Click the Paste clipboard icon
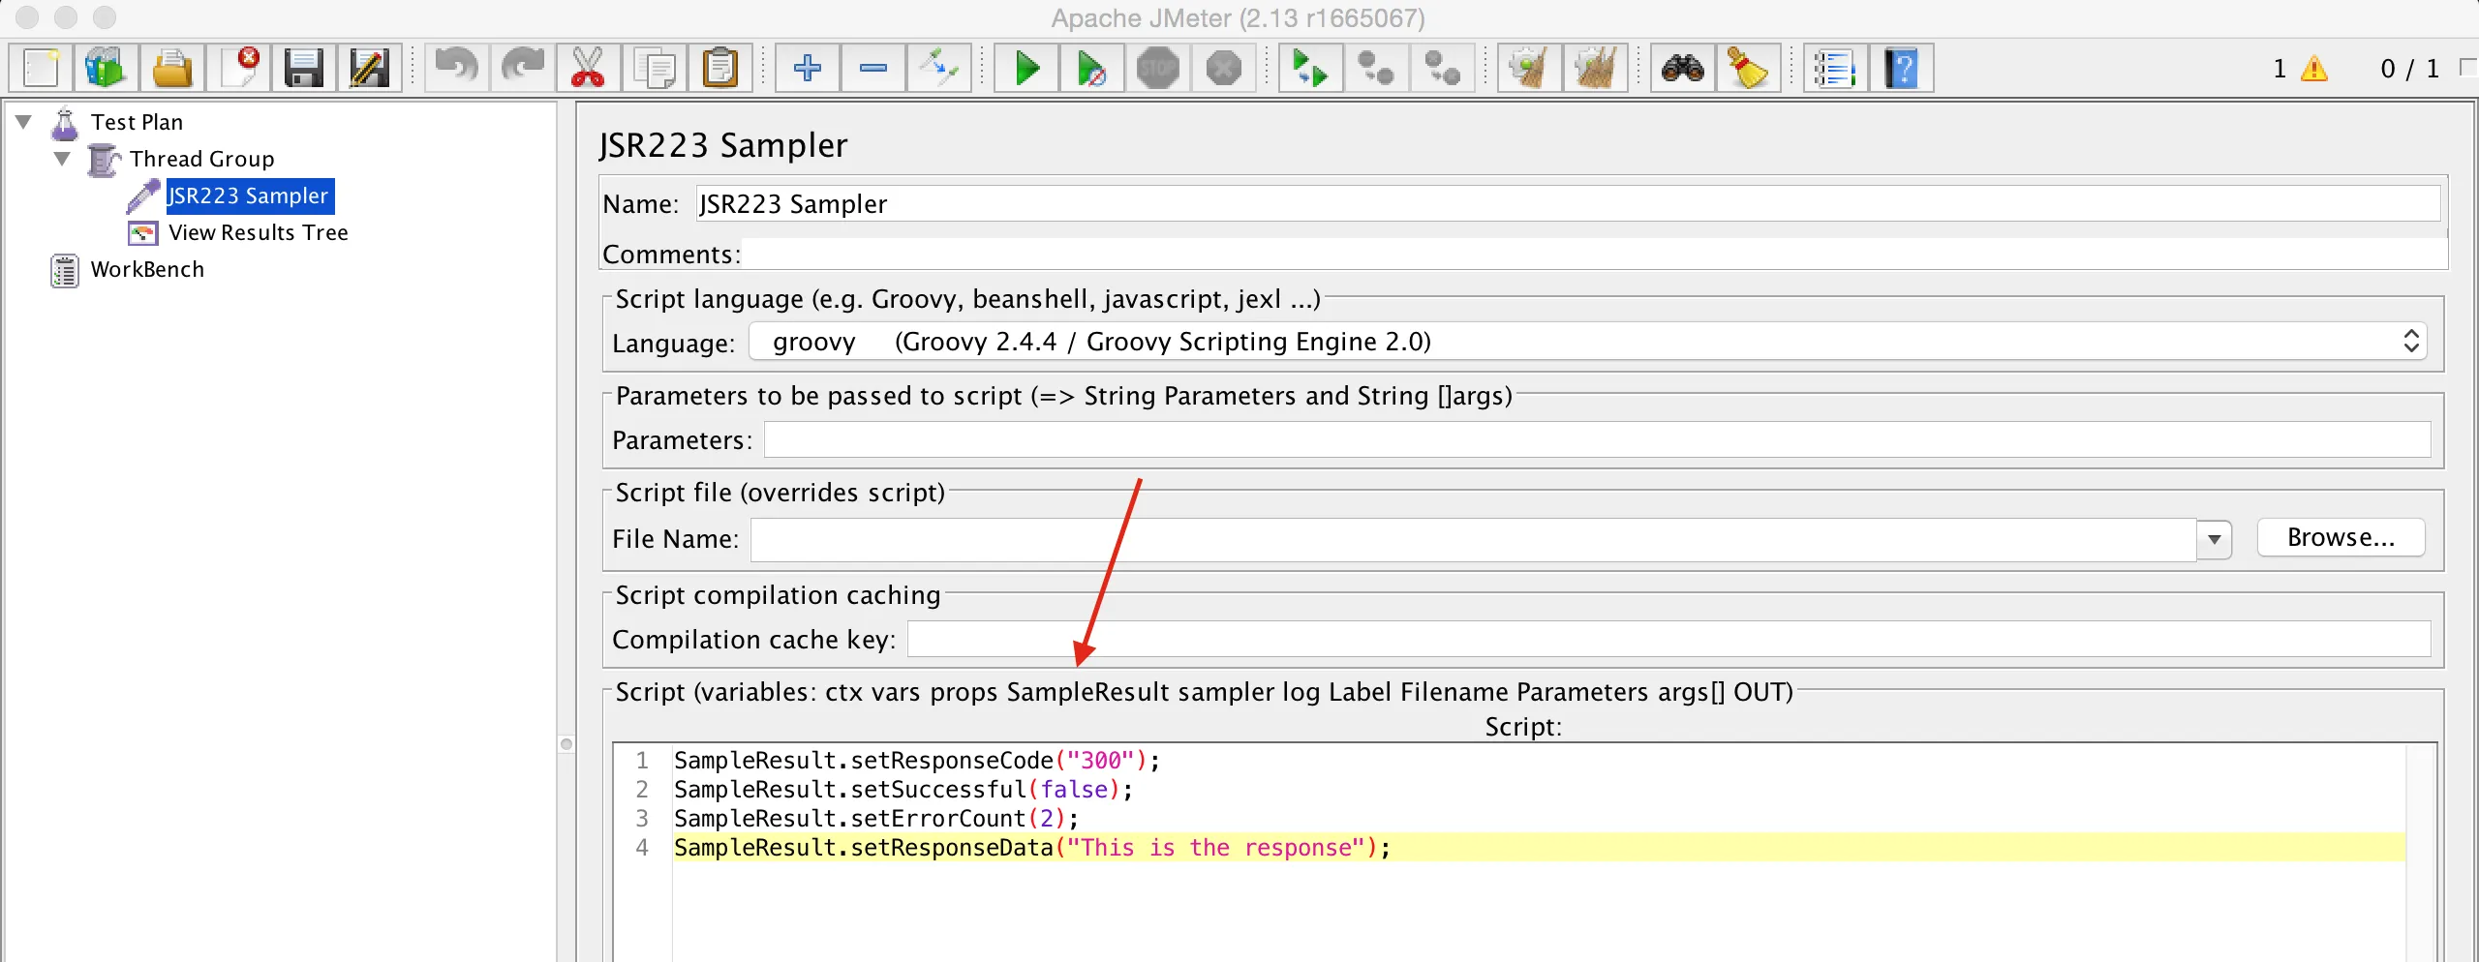This screenshot has height=962, width=2479. tap(720, 69)
